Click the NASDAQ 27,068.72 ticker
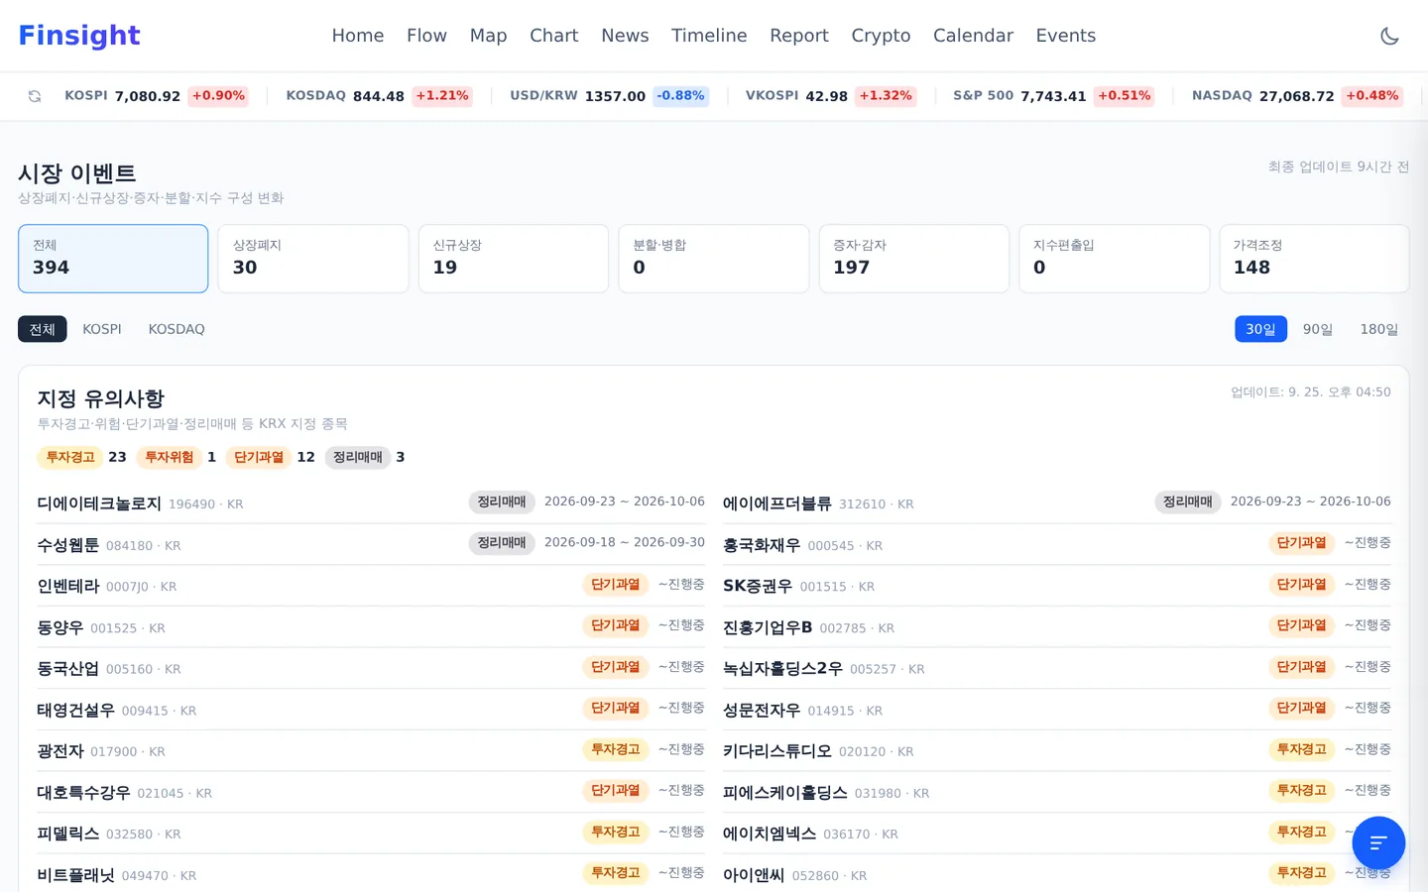This screenshot has width=1428, height=892. point(1297,96)
